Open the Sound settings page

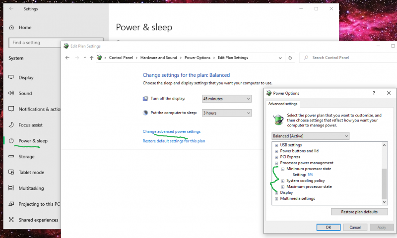25,93
